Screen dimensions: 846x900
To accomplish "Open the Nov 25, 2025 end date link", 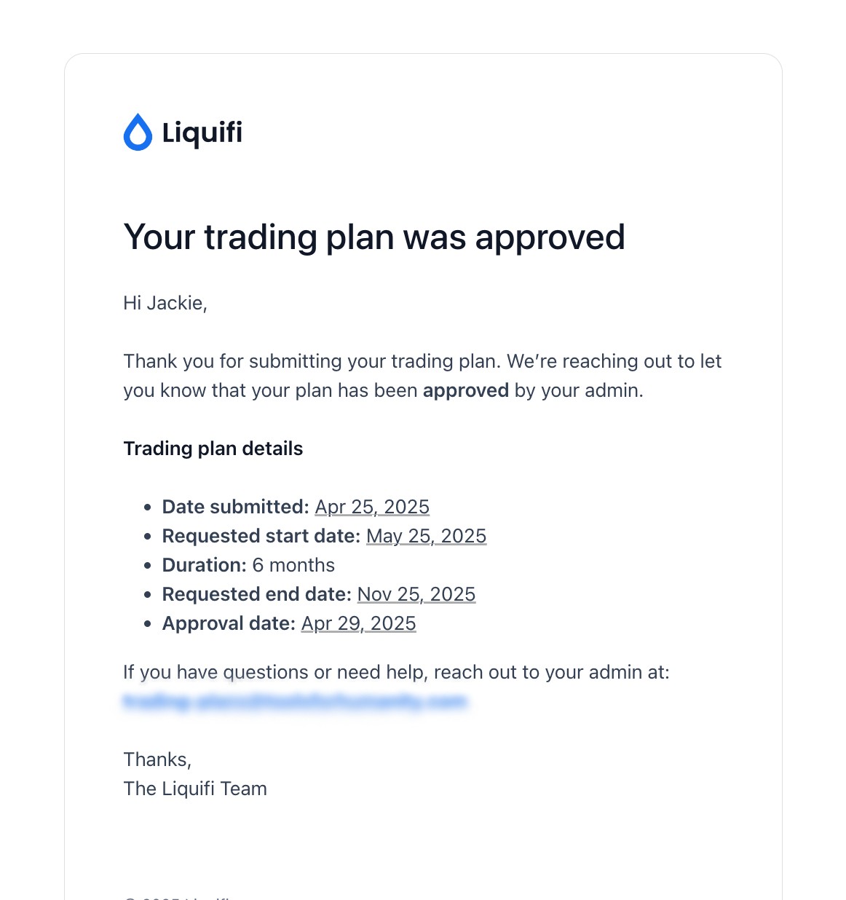I will click(416, 594).
